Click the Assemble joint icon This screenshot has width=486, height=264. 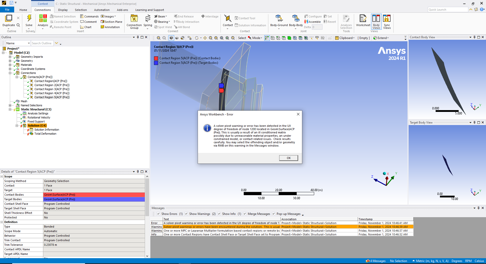(x=312, y=22)
